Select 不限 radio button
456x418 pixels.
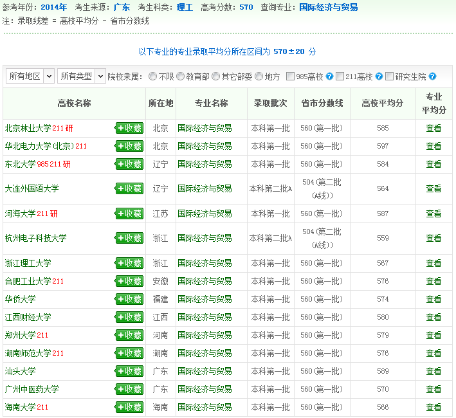point(152,77)
